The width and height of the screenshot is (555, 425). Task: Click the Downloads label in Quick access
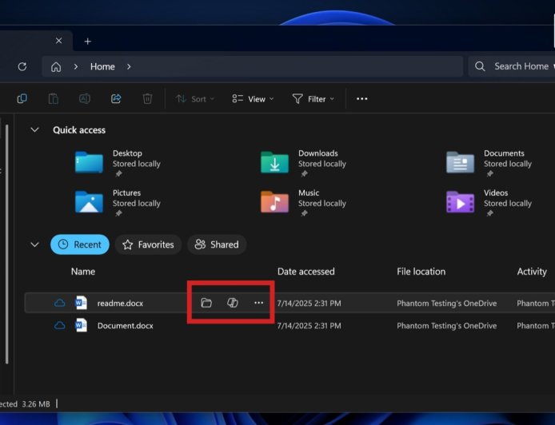point(317,153)
